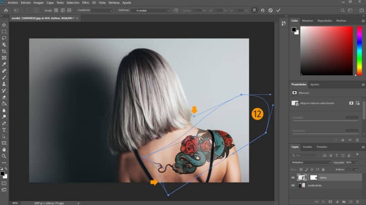Create new group with folder icon
Screen dimensions: 366x205
(344, 201)
